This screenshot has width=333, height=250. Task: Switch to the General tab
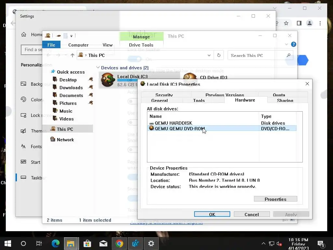159,100
